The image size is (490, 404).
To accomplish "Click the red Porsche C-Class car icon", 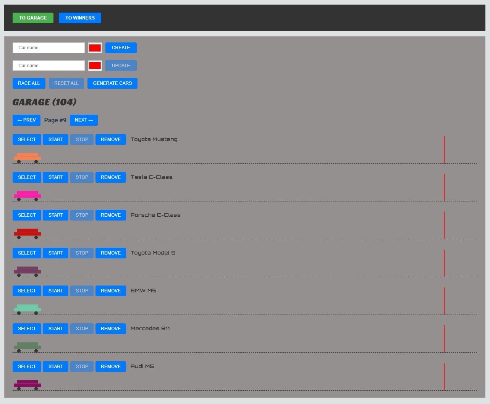I will click(27, 234).
